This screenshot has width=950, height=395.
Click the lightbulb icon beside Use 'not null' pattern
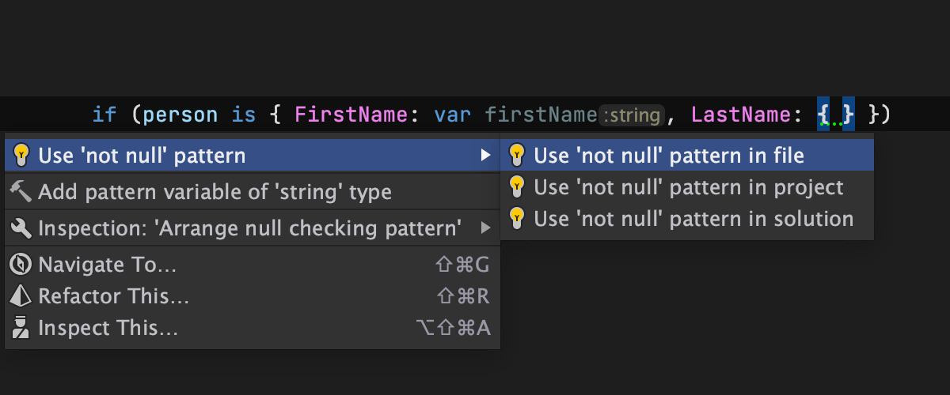pyautogui.click(x=21, y=156)
